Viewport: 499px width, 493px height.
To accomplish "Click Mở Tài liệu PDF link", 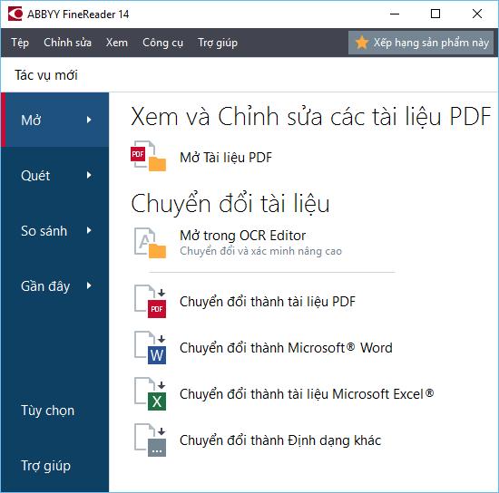I will click(x=226, y=158).
